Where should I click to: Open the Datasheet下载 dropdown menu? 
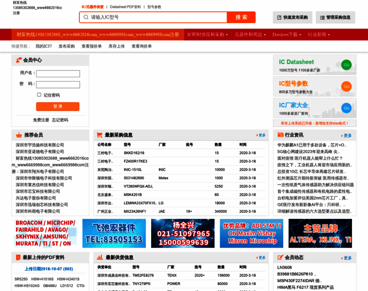pos(287,34)
